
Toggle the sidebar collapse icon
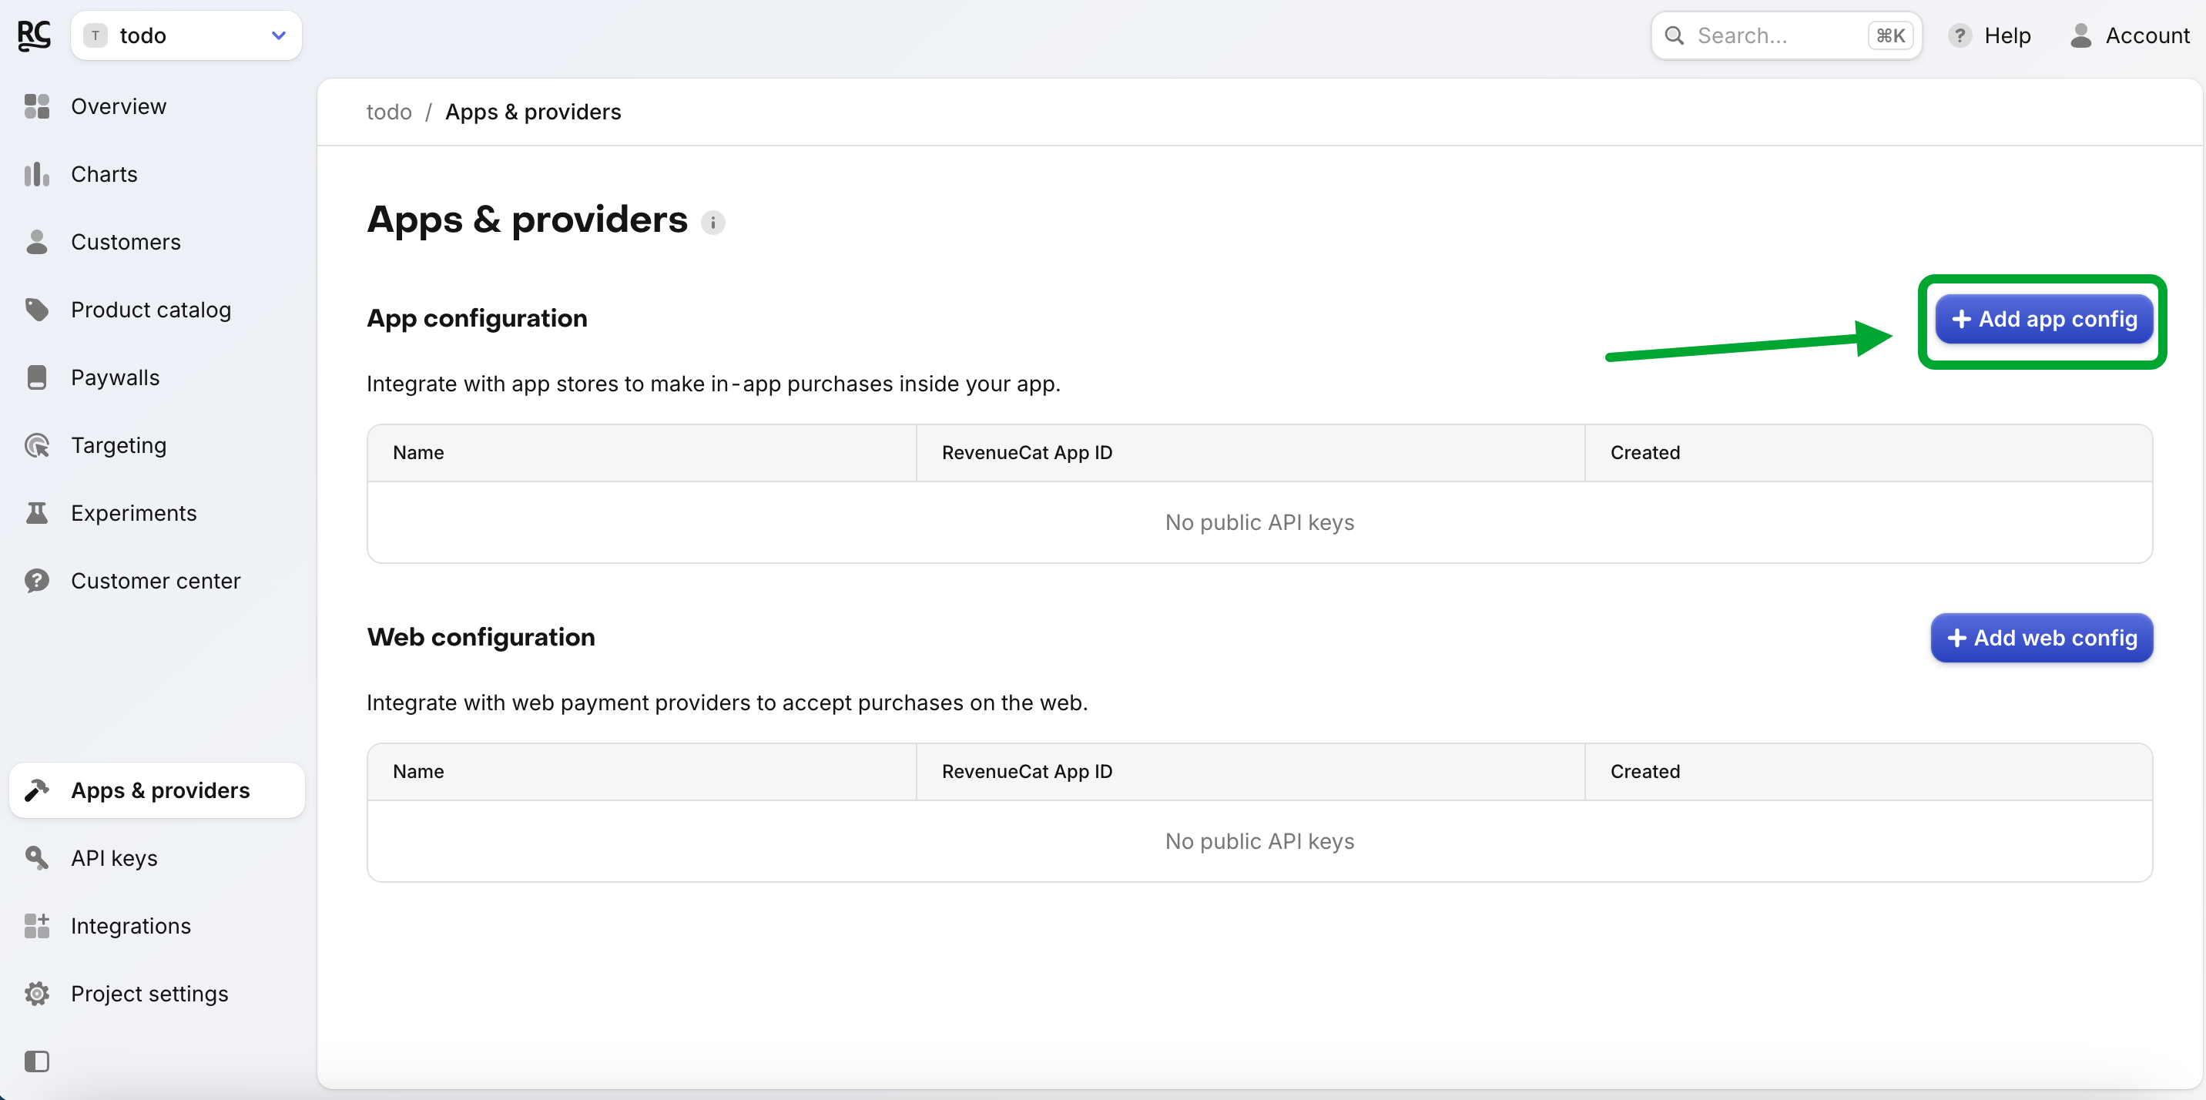pos(37,1061)
